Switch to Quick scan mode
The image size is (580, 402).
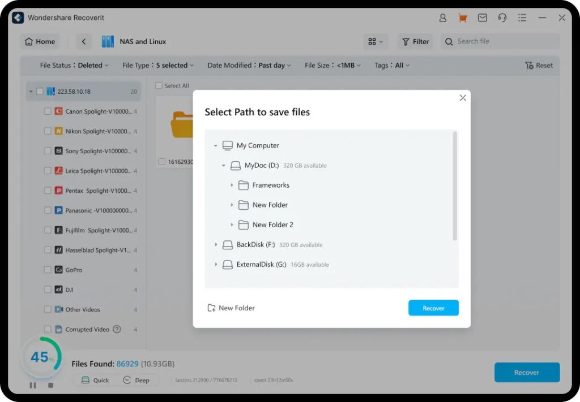95,380
